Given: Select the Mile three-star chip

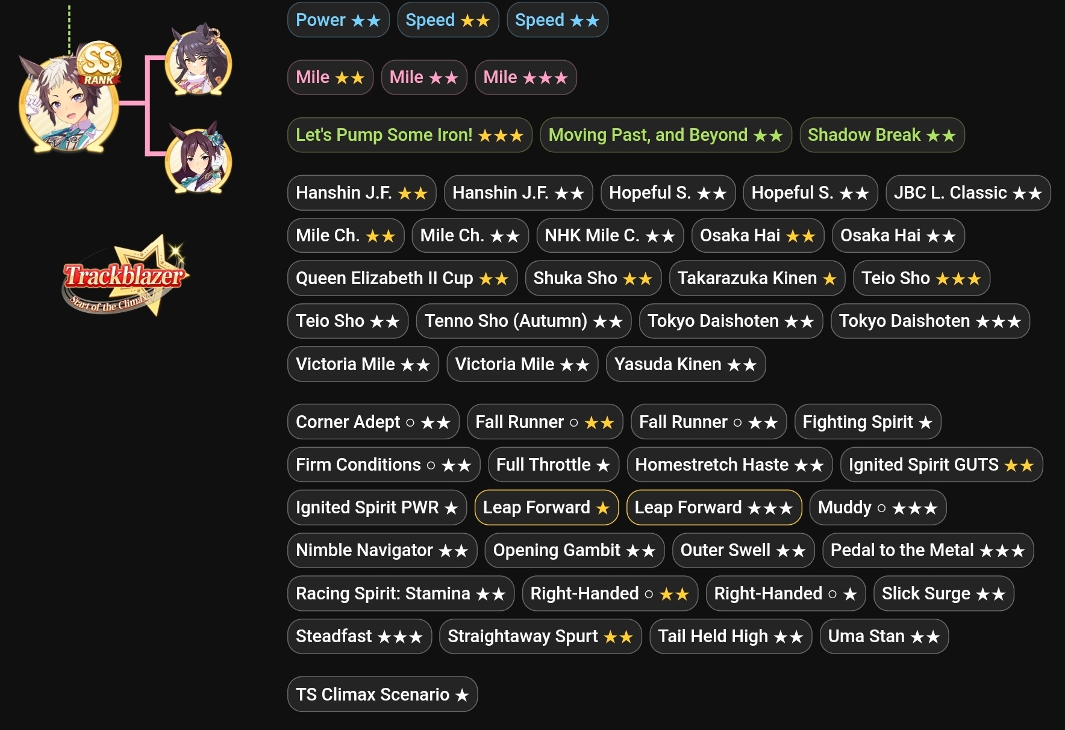Looking at the screenshot, I should pos(526,77).
